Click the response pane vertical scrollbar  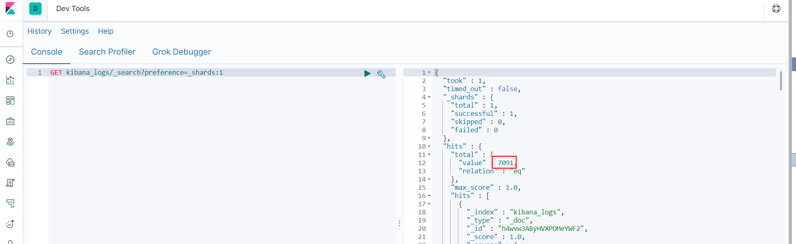[781, 81]
